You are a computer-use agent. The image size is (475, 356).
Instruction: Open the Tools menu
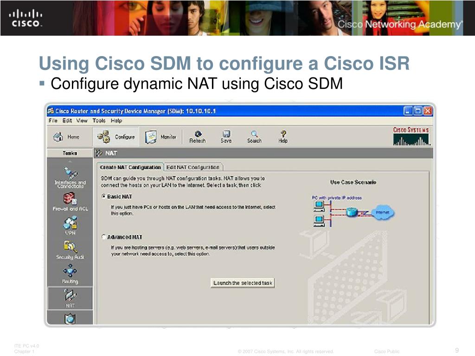click(99, 121)
